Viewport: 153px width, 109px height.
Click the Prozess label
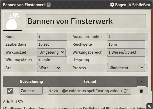(x=79, y=68)
